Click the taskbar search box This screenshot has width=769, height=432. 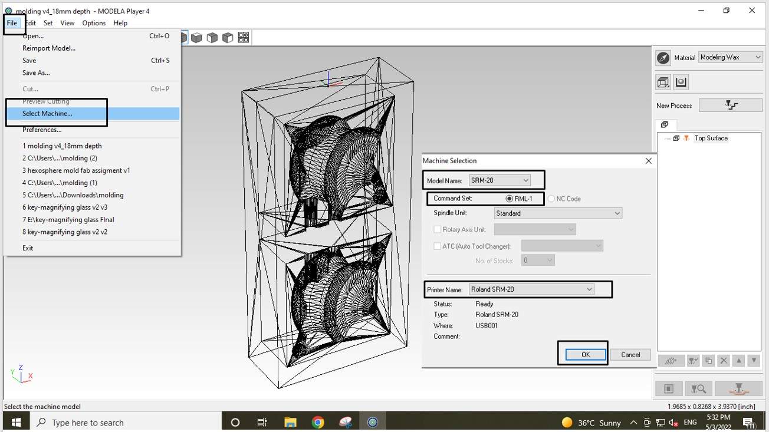pyautogui.click(x=125, y=422)
